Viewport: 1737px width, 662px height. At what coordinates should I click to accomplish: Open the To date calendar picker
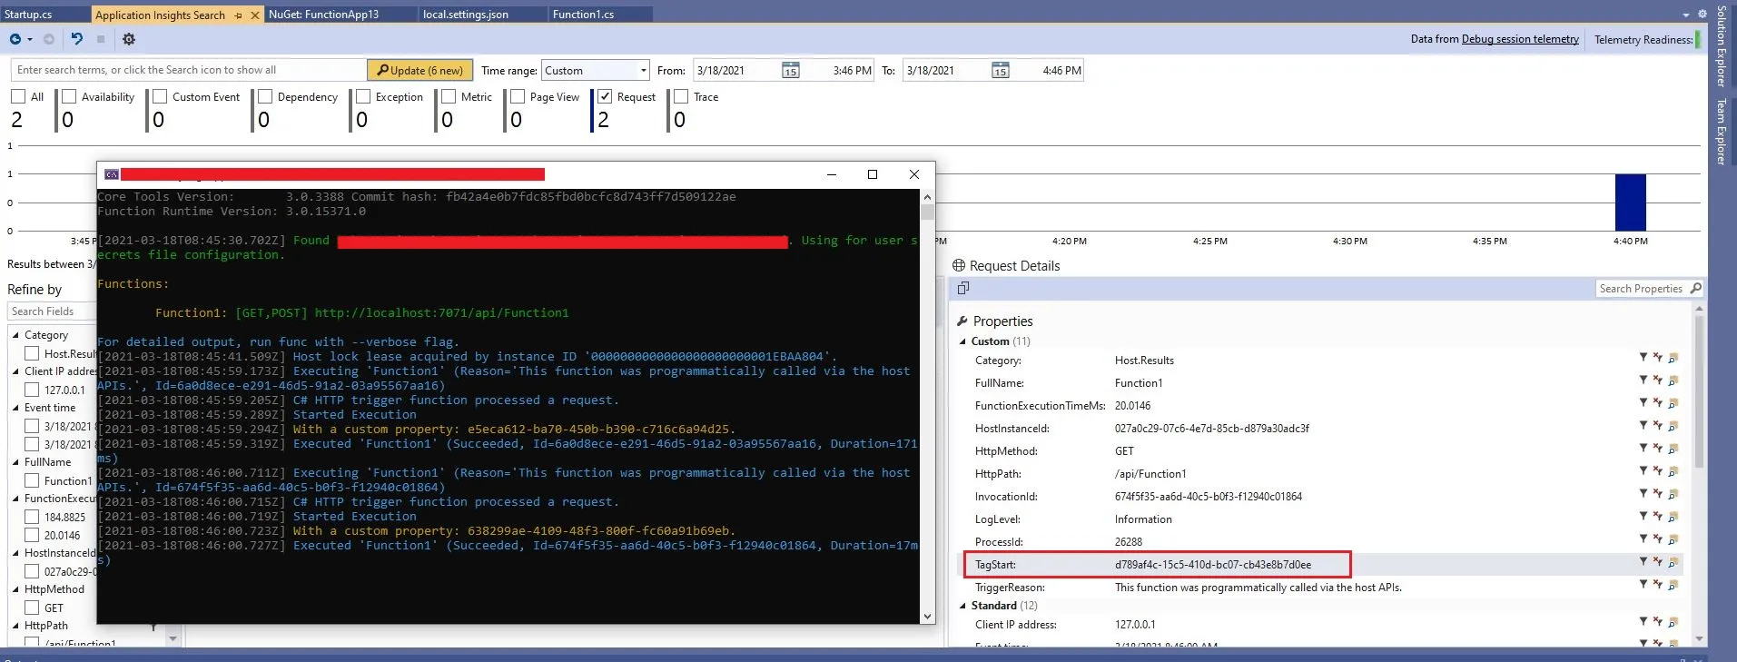tap(1000, 71)
